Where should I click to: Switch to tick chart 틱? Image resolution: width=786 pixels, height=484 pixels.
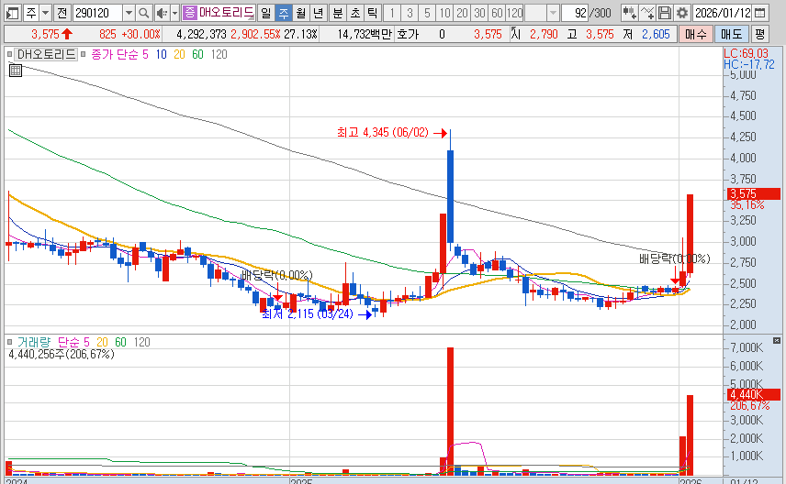coord(372,13)
